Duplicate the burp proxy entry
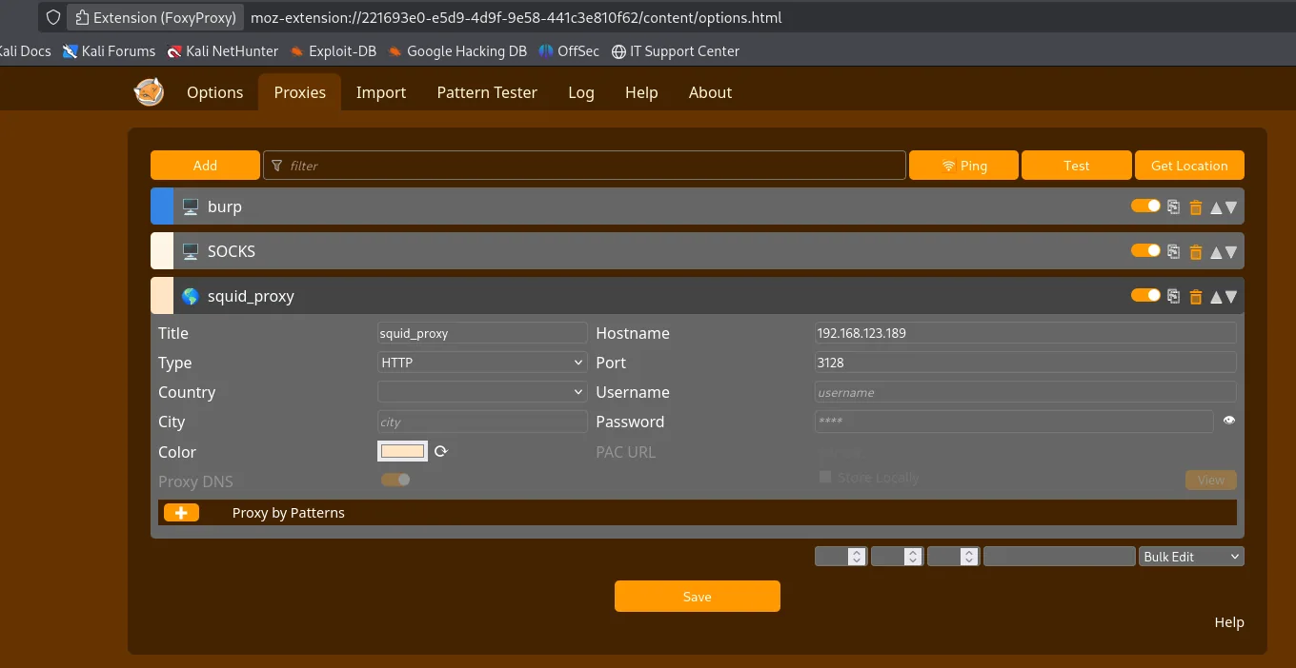Image resolution: width=1296 pixels, height=668 pixels. coord(1174,206)
